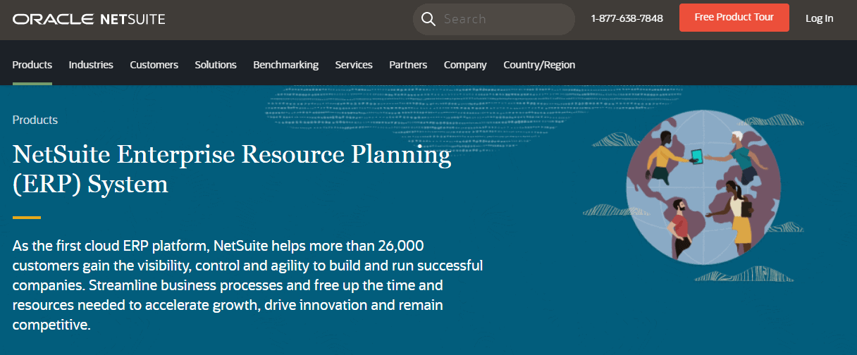This screenshot has height=355, width=857.
Task: Click the search magnifying glass icon
Action: tap(428, 19)
